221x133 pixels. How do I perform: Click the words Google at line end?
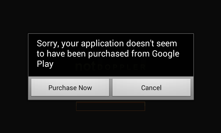tap(165, 54)
